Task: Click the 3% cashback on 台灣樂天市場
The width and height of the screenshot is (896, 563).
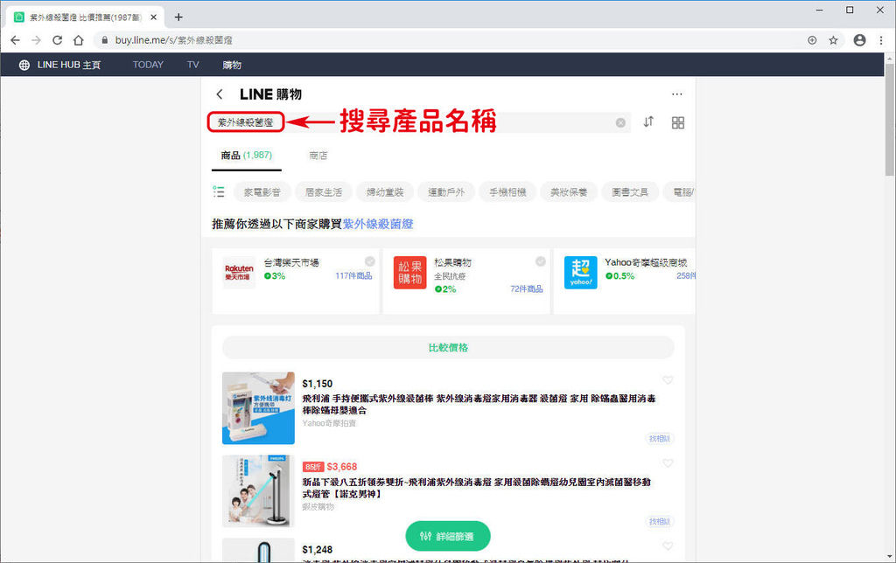Action: 275,275
